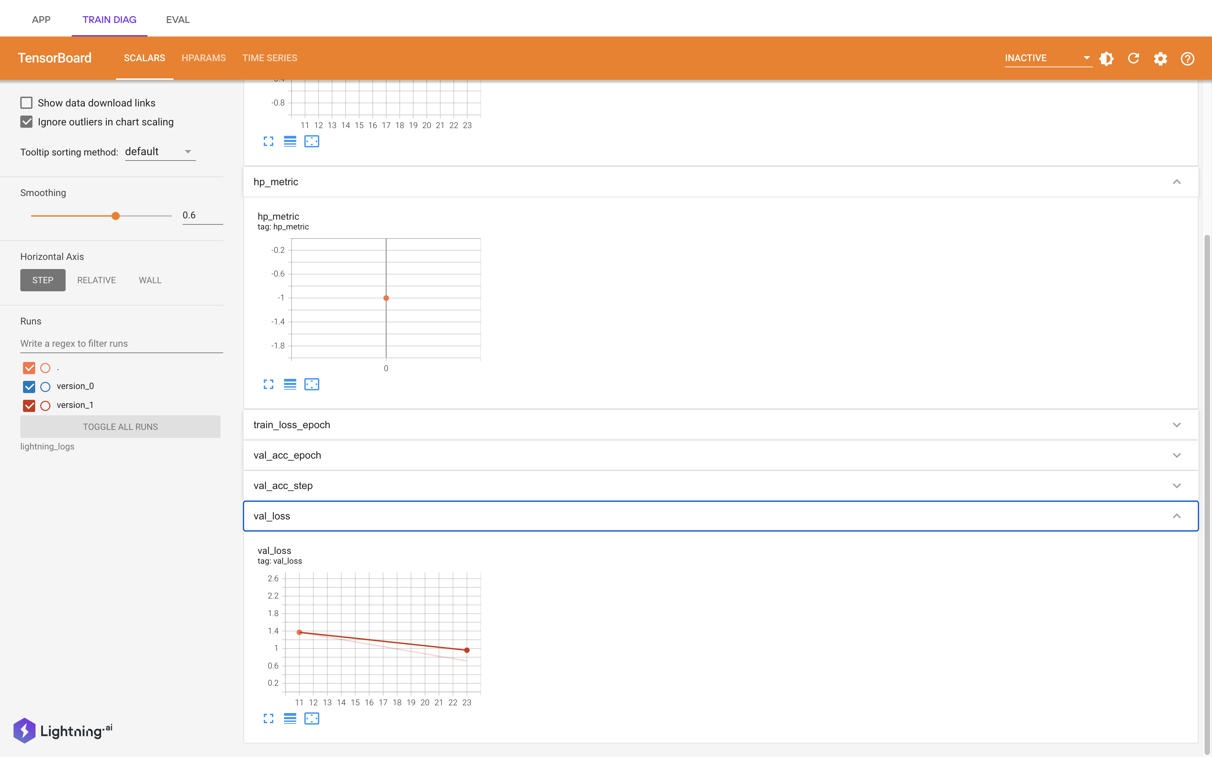Switch to the HPARAMS tab
The image size is (1212, 757).
[x=203, y=58]
